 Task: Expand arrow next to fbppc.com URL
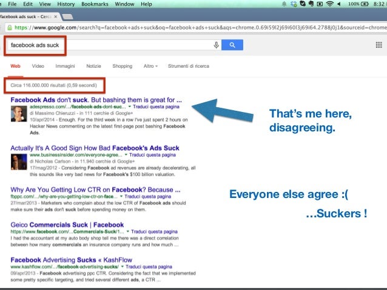[x=121, y=196]
